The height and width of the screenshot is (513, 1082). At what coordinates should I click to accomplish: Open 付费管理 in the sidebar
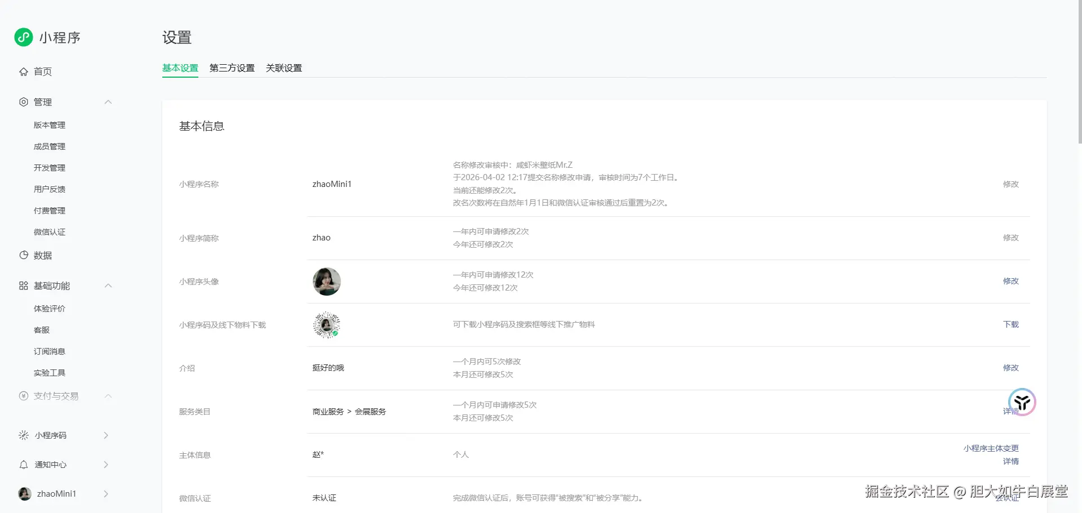[50, 211]
